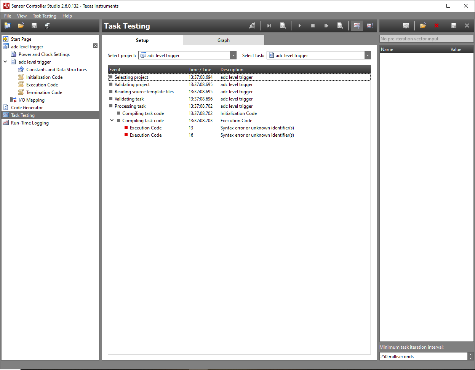Open the File menu
Screen dimensions: 475x370
[8, 16]
